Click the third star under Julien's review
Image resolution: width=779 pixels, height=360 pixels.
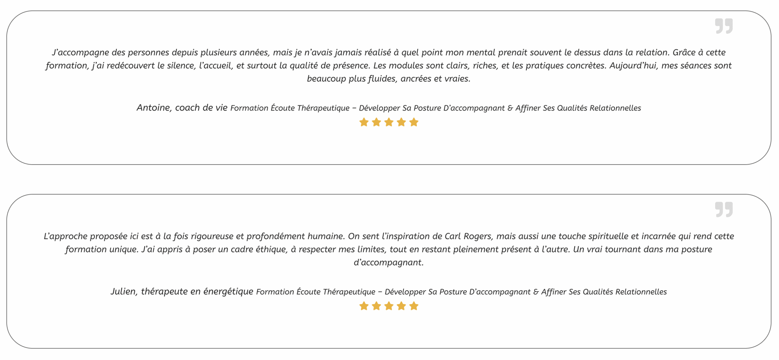pos(389,306)
